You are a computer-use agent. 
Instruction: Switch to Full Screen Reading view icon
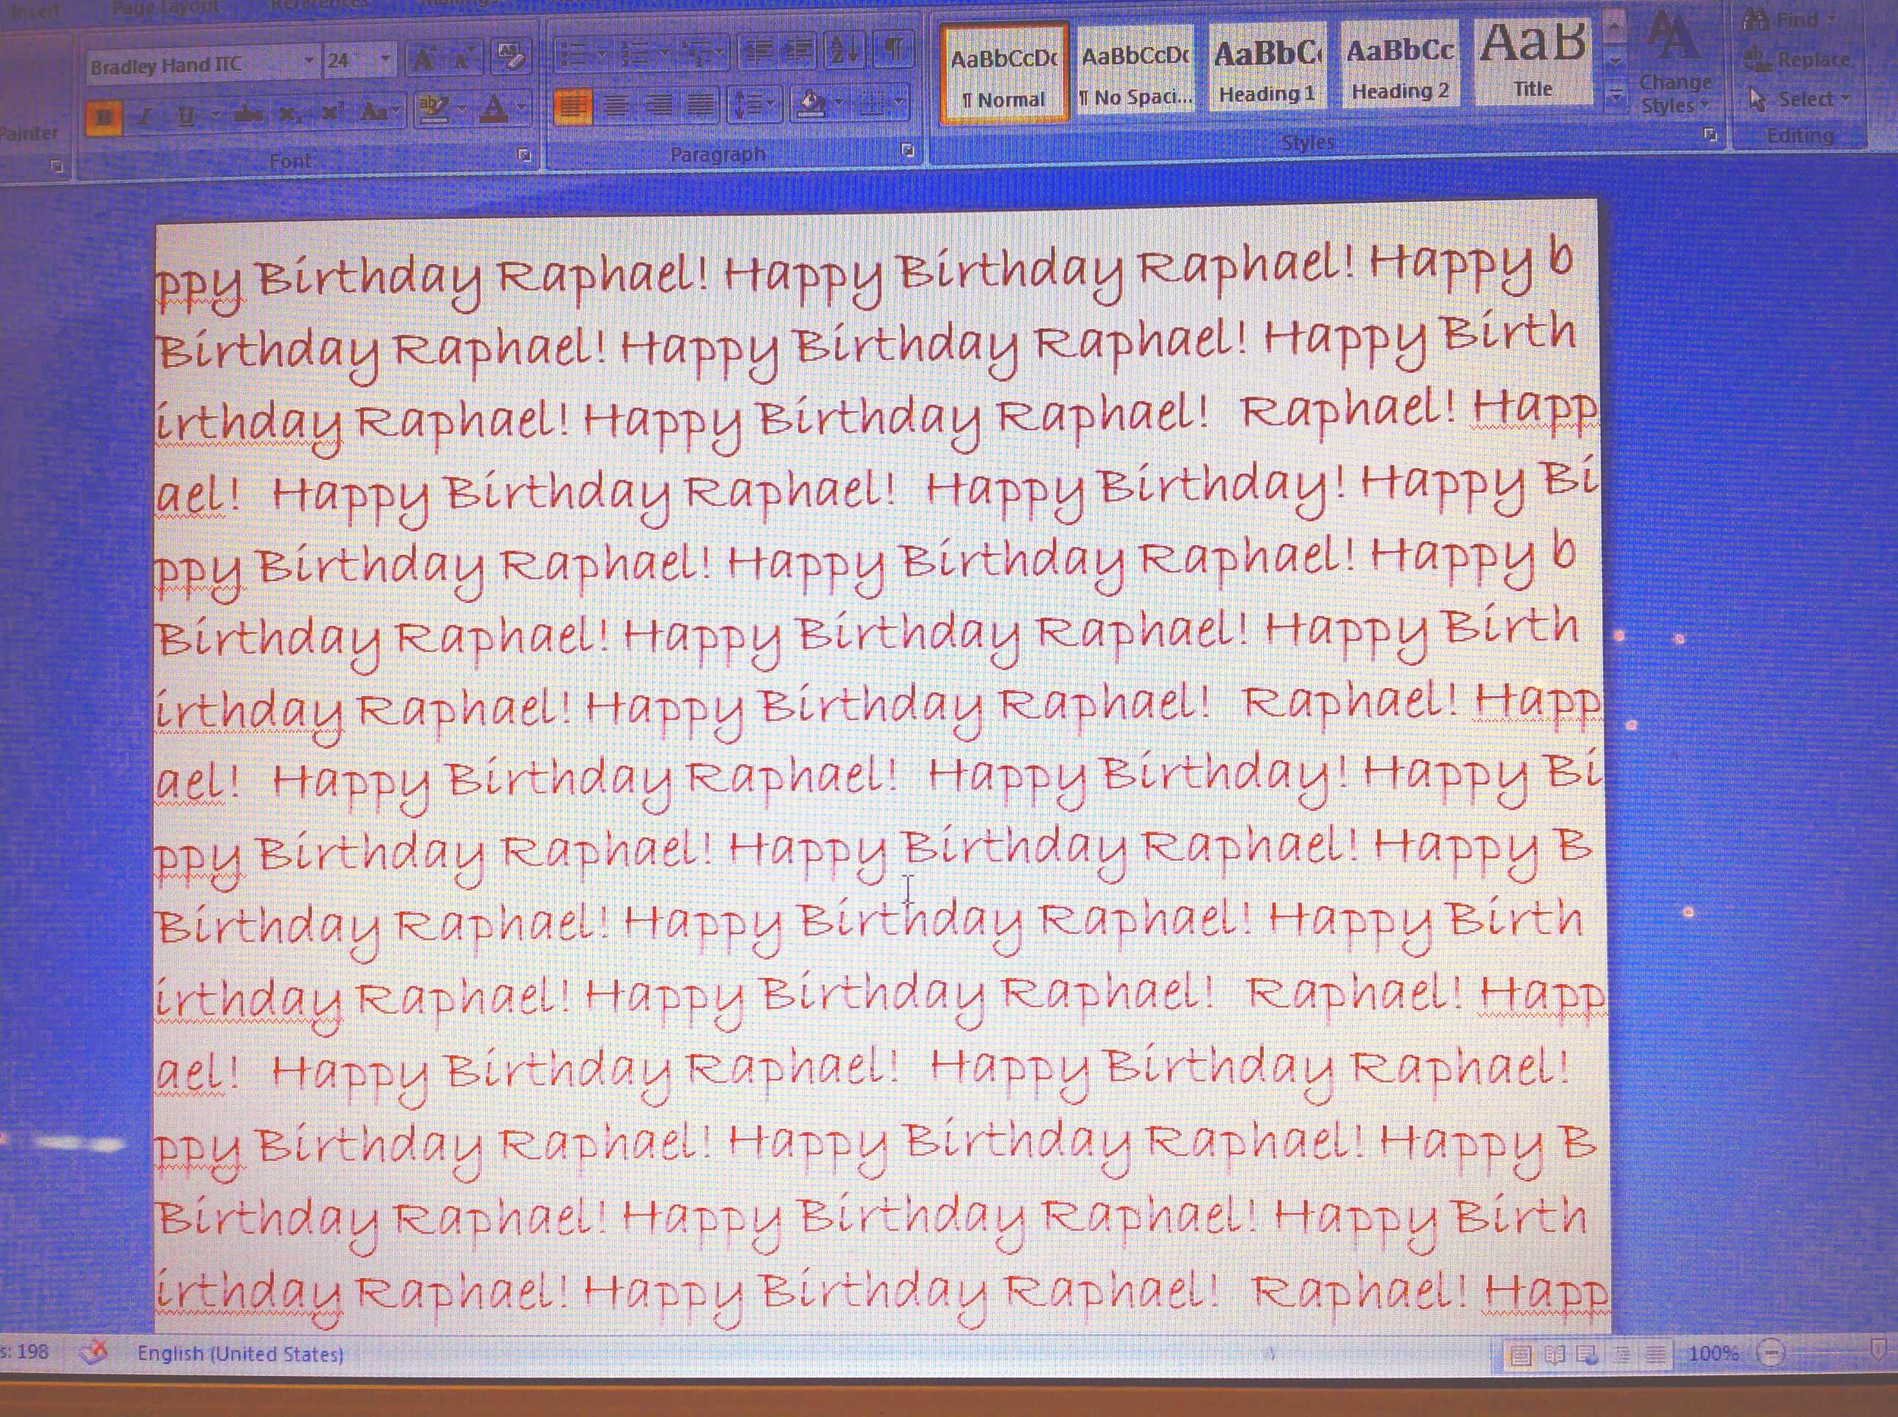coord(1554,1356)
